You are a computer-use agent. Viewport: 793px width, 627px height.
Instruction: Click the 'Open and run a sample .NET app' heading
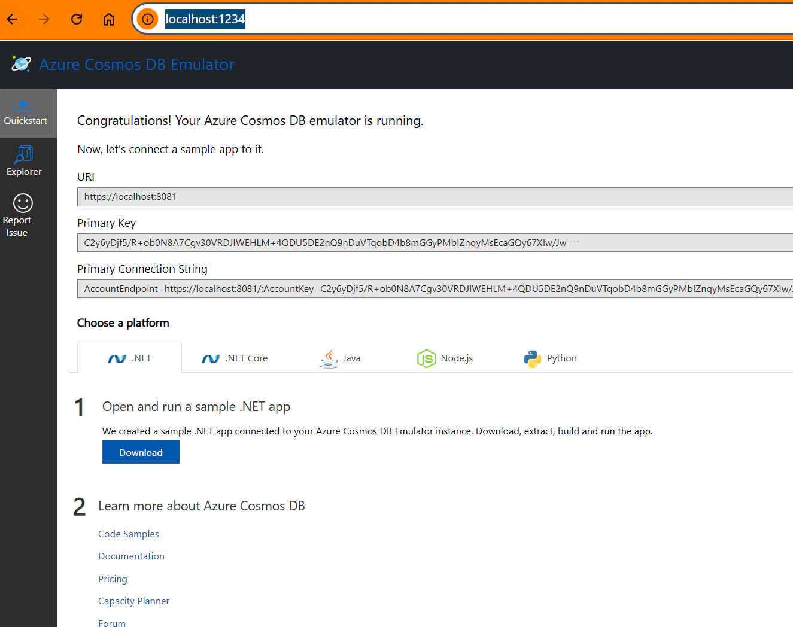[x=196, y=407]
